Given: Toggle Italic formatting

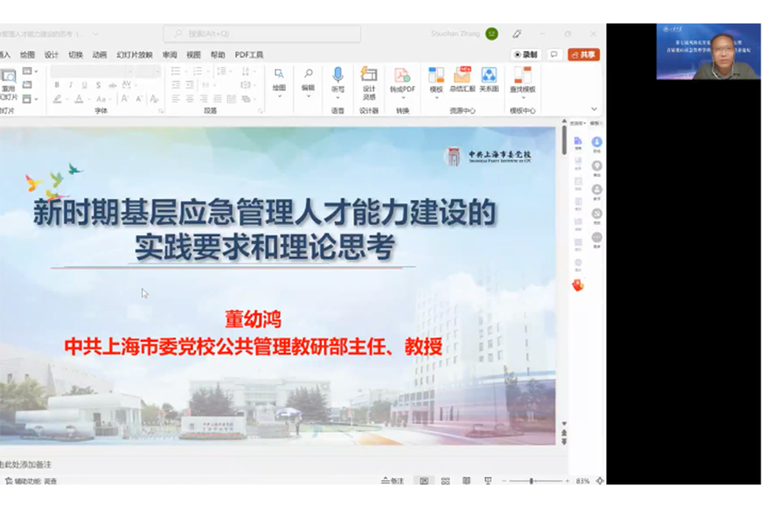Looking at the screenshot, I should pos(70,85).
